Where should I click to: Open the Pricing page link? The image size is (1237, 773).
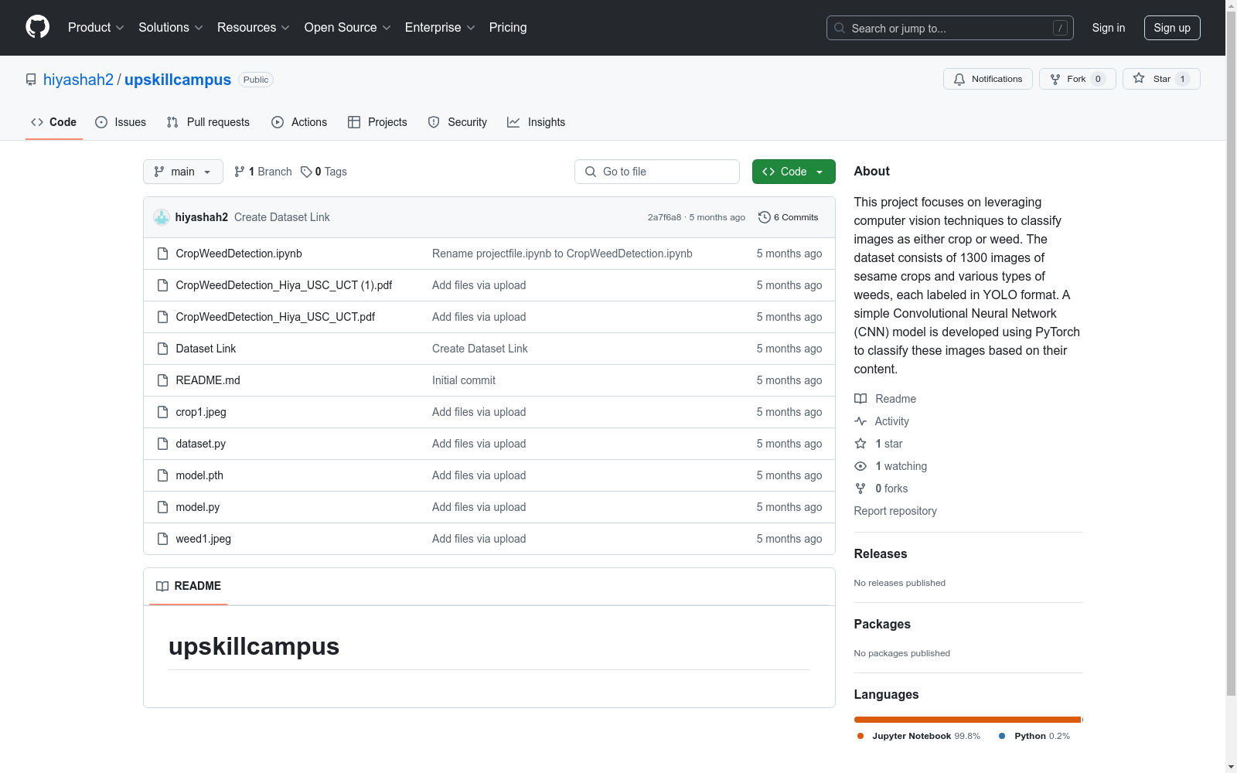[x=508, y=27]
